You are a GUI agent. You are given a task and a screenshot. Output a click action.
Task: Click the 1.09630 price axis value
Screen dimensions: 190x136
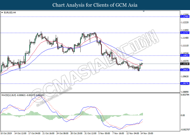click(x=185, y=76)
